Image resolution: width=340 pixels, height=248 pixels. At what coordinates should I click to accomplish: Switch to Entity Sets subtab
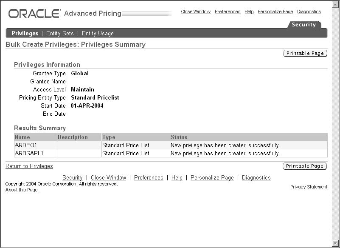(x=60, y=33)
